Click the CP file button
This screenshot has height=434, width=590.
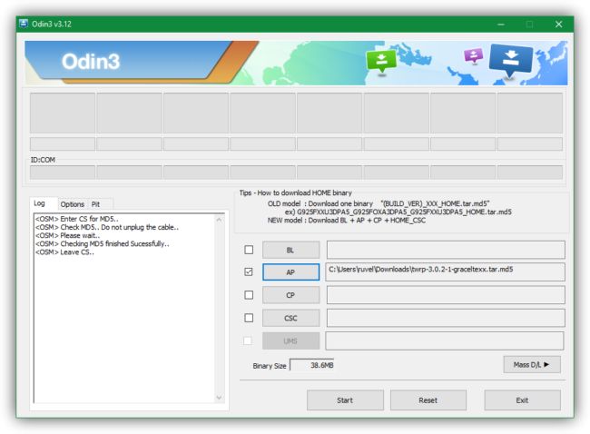[x=290, y=295]
